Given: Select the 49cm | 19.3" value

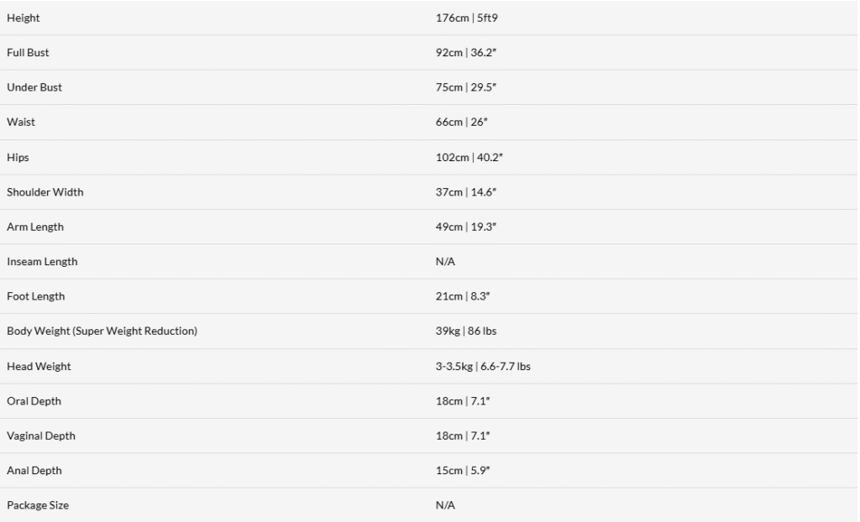Looking at the screenshot, I should point(465,227).
